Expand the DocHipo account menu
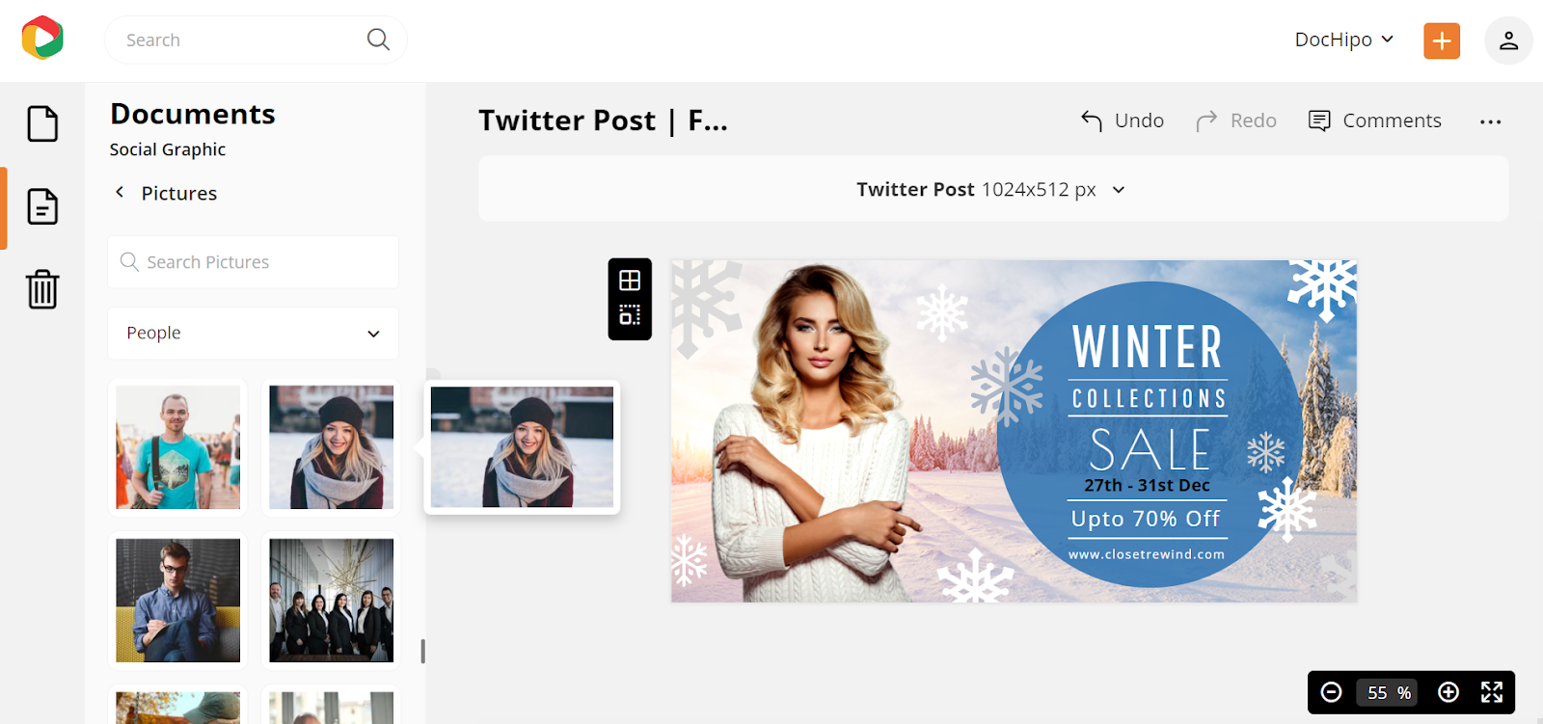The height and width of the screenshot is (724, 1543). pyautogui.click(x=1344, y=40)
